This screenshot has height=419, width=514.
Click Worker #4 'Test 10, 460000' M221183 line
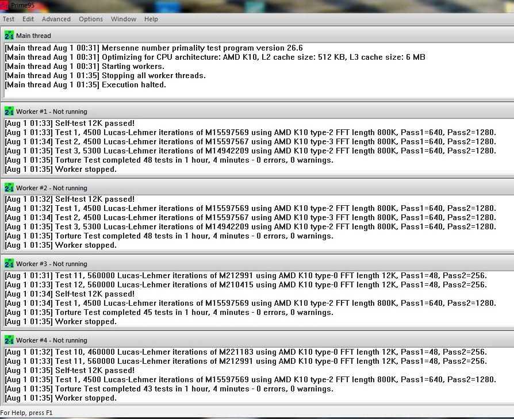click(x=246, y=352)
